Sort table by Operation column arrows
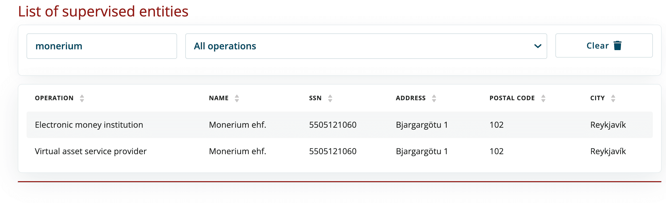Screen dimensions: 666x203 pyautogui.click(x=82, y=98)
